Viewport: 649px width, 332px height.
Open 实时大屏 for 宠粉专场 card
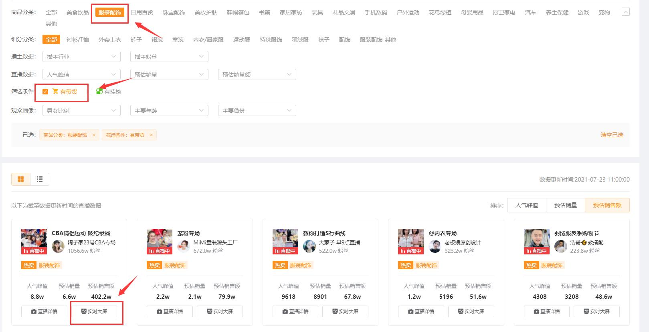pos(220,311)
